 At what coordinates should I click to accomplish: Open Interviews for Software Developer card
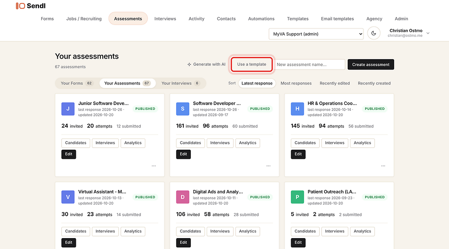[x=220, y=143]
